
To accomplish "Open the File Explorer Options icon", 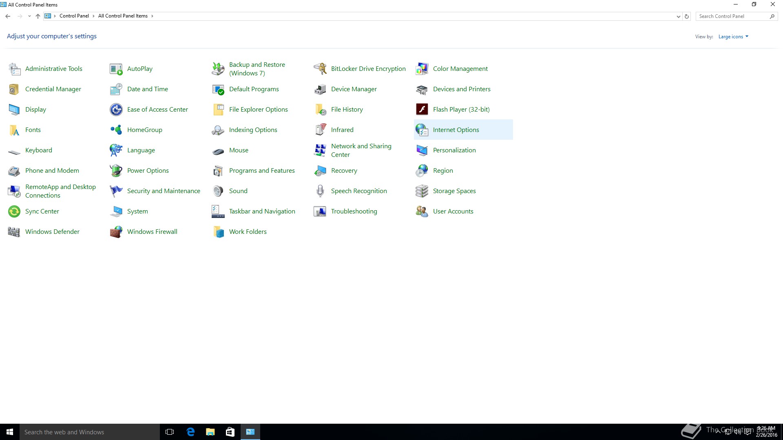I will [x=218, y=110].
